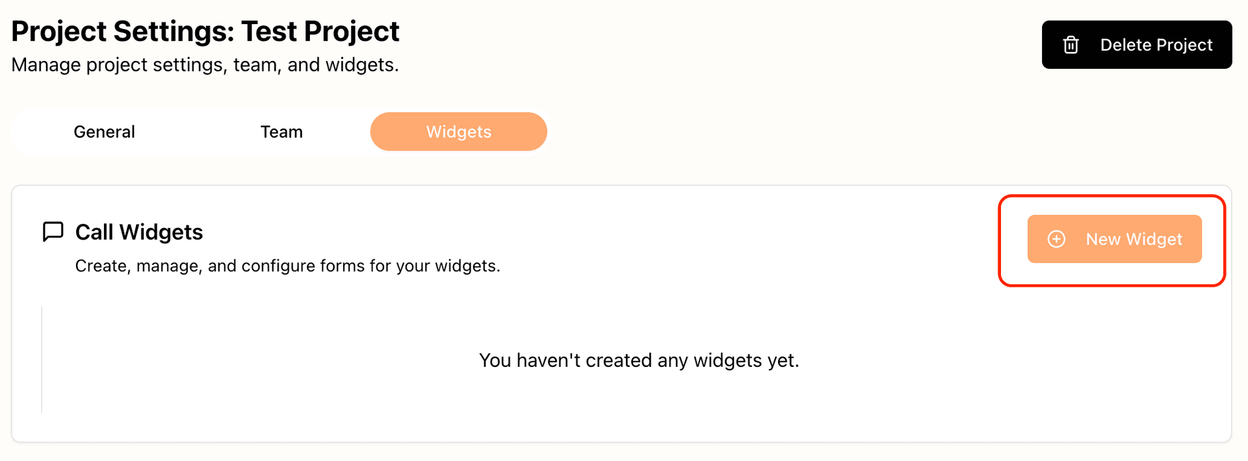Click the Call Widgets heading
1248x461 pixels.
138,231
